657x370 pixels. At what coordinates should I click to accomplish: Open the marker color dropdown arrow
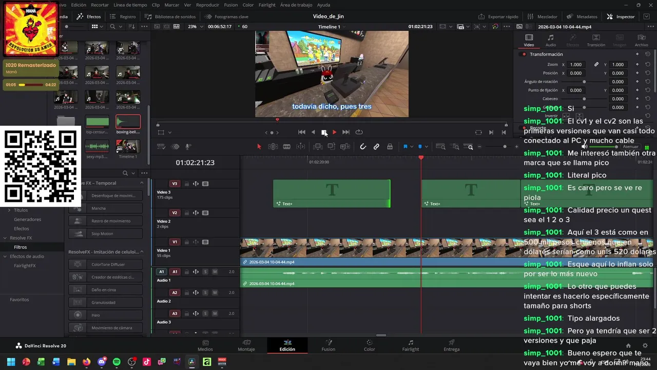[x=426, y=147]
